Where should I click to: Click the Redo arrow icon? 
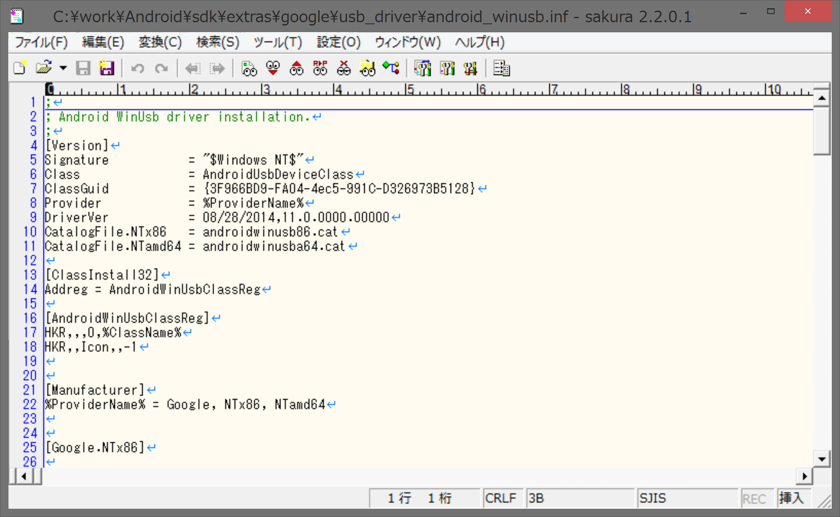161,68
